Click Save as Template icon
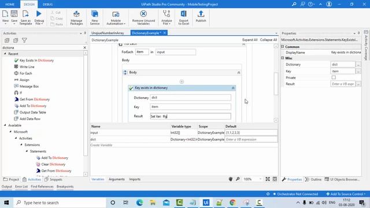Image resolution: width=370 pixels, height=208 pixels. (x=25, y=17)
